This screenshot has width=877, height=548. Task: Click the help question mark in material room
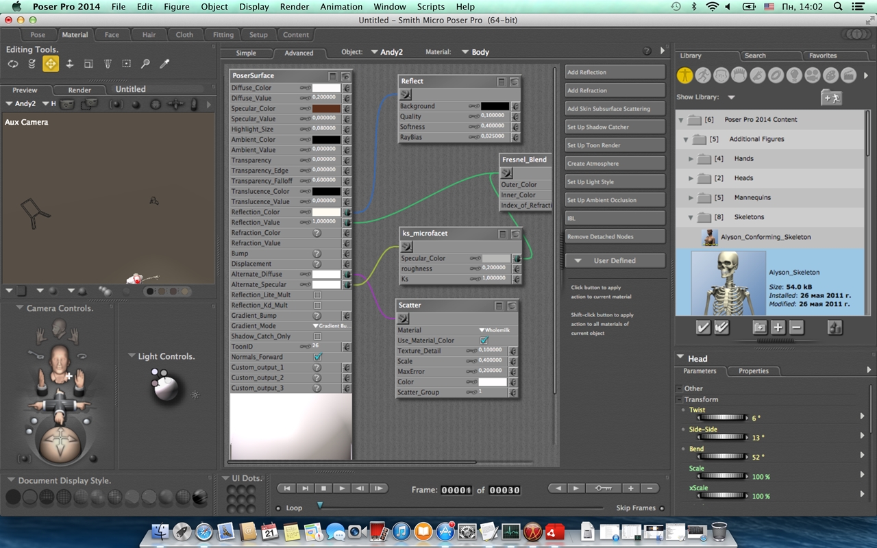pos(647,51)
